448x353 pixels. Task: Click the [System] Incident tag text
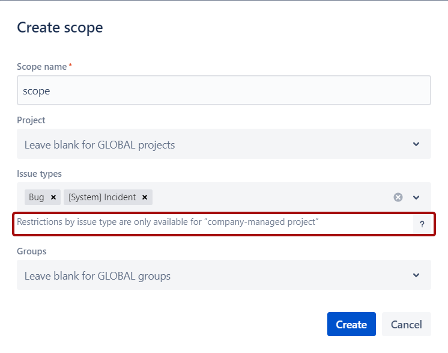click(102, 197)
